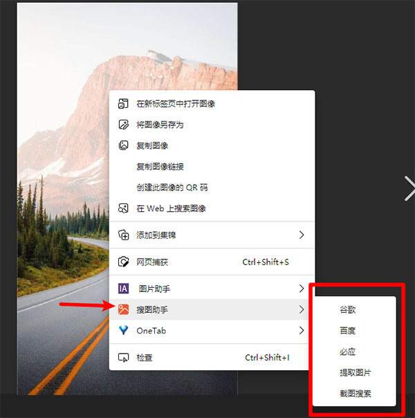Click 提取图片 submenu entry

pyautogui.click(x=356, y=372)
